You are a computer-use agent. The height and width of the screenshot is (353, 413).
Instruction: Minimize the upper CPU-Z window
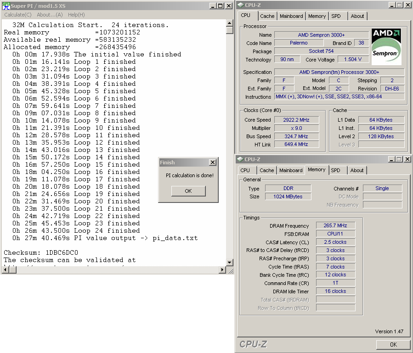pos(392,5)
